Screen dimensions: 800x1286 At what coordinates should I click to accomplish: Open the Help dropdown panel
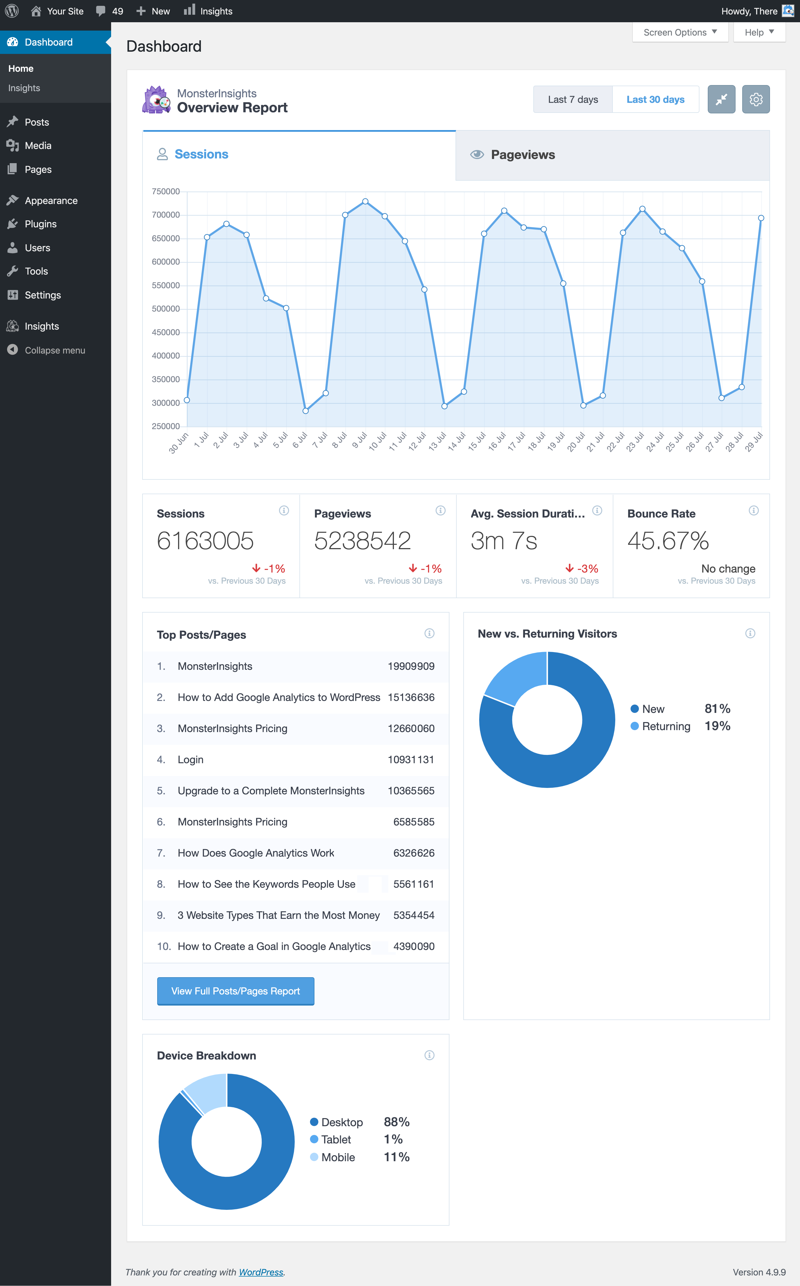[759, 32]
